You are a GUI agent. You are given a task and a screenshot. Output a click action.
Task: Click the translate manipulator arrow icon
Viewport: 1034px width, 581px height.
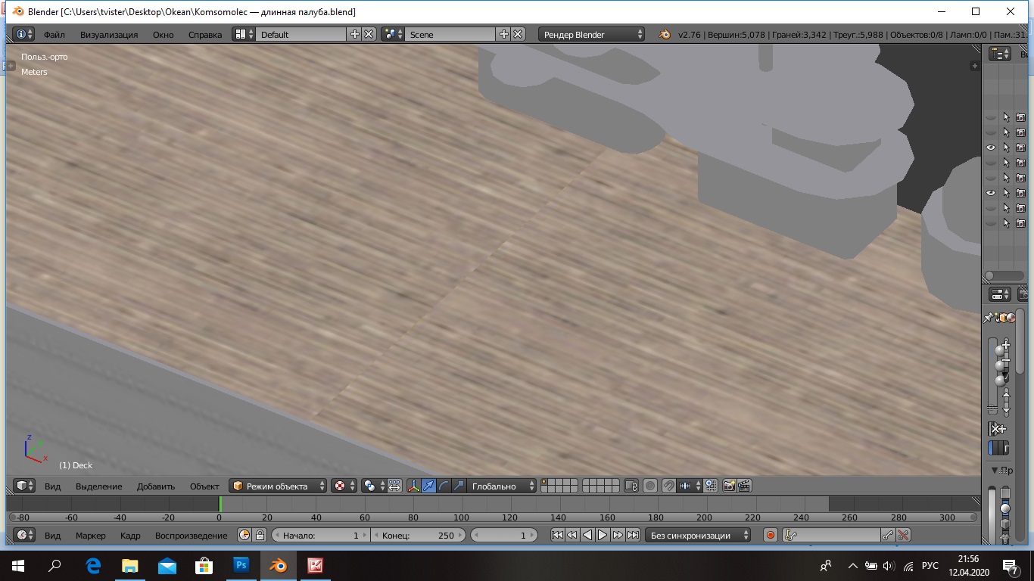[x=429, y=486]
